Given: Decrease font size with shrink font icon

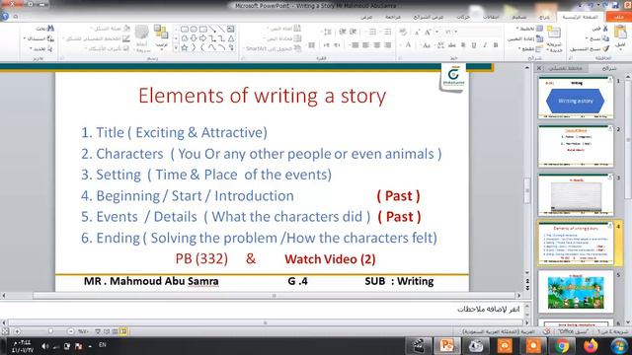Looking at the screenshot, I should click(417, 32).
